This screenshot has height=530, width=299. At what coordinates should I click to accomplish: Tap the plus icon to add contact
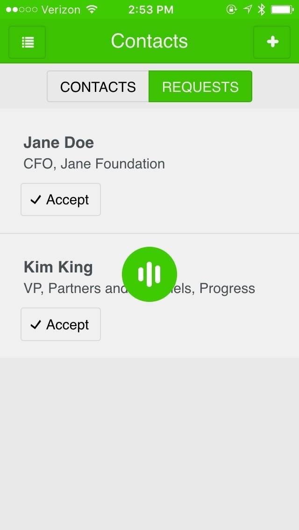(272, 42)
